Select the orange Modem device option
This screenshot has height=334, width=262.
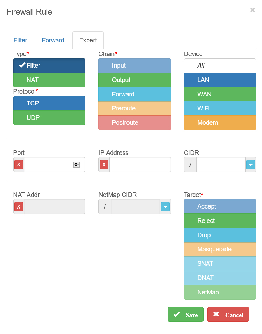coord(220,123)
